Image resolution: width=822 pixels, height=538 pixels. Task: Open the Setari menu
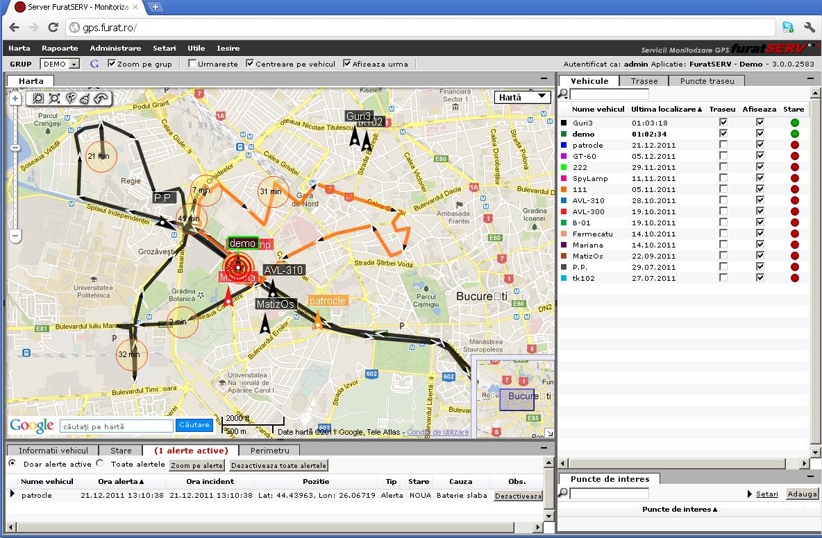pos(165,48)
